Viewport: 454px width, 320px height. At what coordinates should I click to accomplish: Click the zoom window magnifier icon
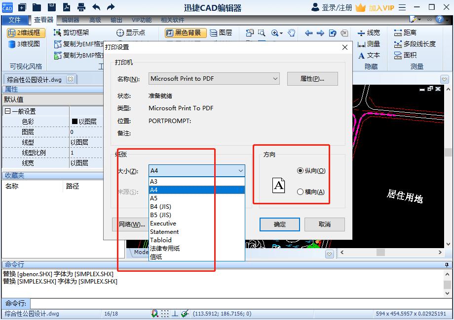click(262, 32)
